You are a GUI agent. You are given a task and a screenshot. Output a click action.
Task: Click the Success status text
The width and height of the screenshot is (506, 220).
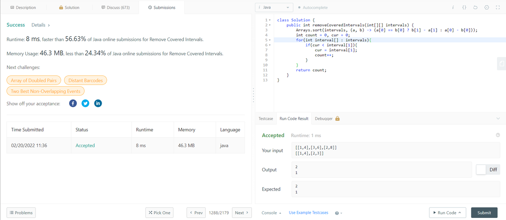16,25
